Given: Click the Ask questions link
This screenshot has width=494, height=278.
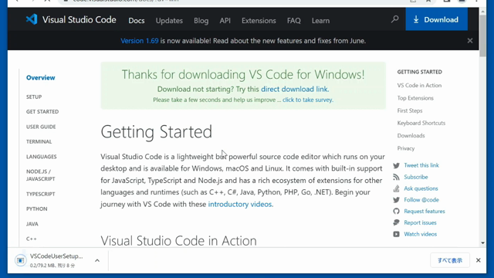Looking at the screenshot, I should 421,188.
